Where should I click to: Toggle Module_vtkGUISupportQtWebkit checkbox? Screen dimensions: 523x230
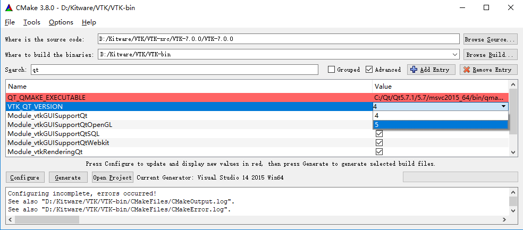[x=379, y=143]
